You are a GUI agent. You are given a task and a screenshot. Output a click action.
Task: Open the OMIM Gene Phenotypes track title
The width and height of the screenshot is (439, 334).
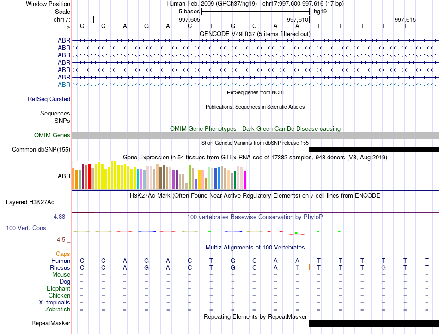tap(255, 128)
